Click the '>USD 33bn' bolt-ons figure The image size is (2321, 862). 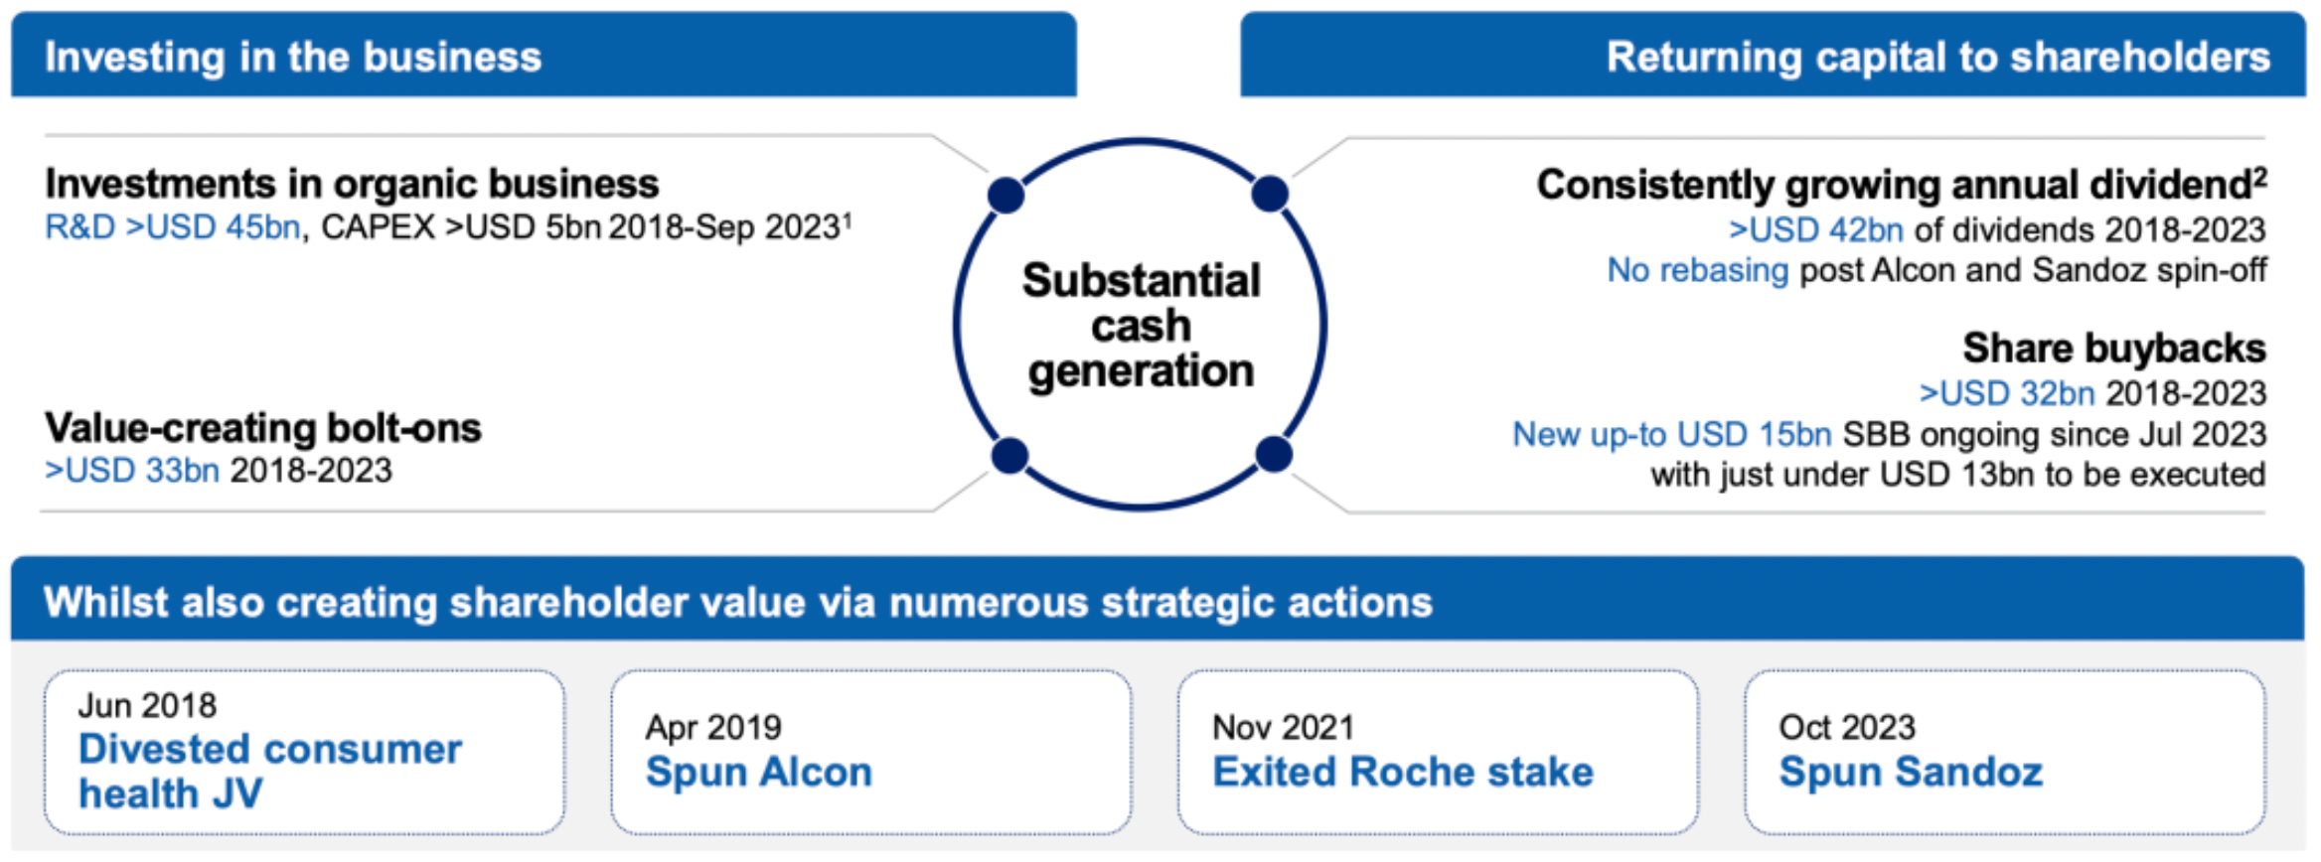click(132, 471)
